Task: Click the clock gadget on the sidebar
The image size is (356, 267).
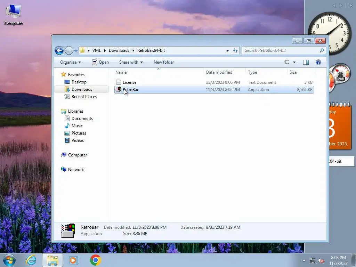Action: point(330,33)
